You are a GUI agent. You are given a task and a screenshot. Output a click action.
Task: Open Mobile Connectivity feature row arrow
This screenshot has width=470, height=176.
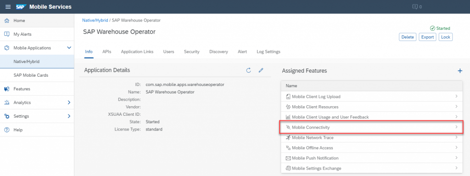pyautogui.click(x=456, y=127)
